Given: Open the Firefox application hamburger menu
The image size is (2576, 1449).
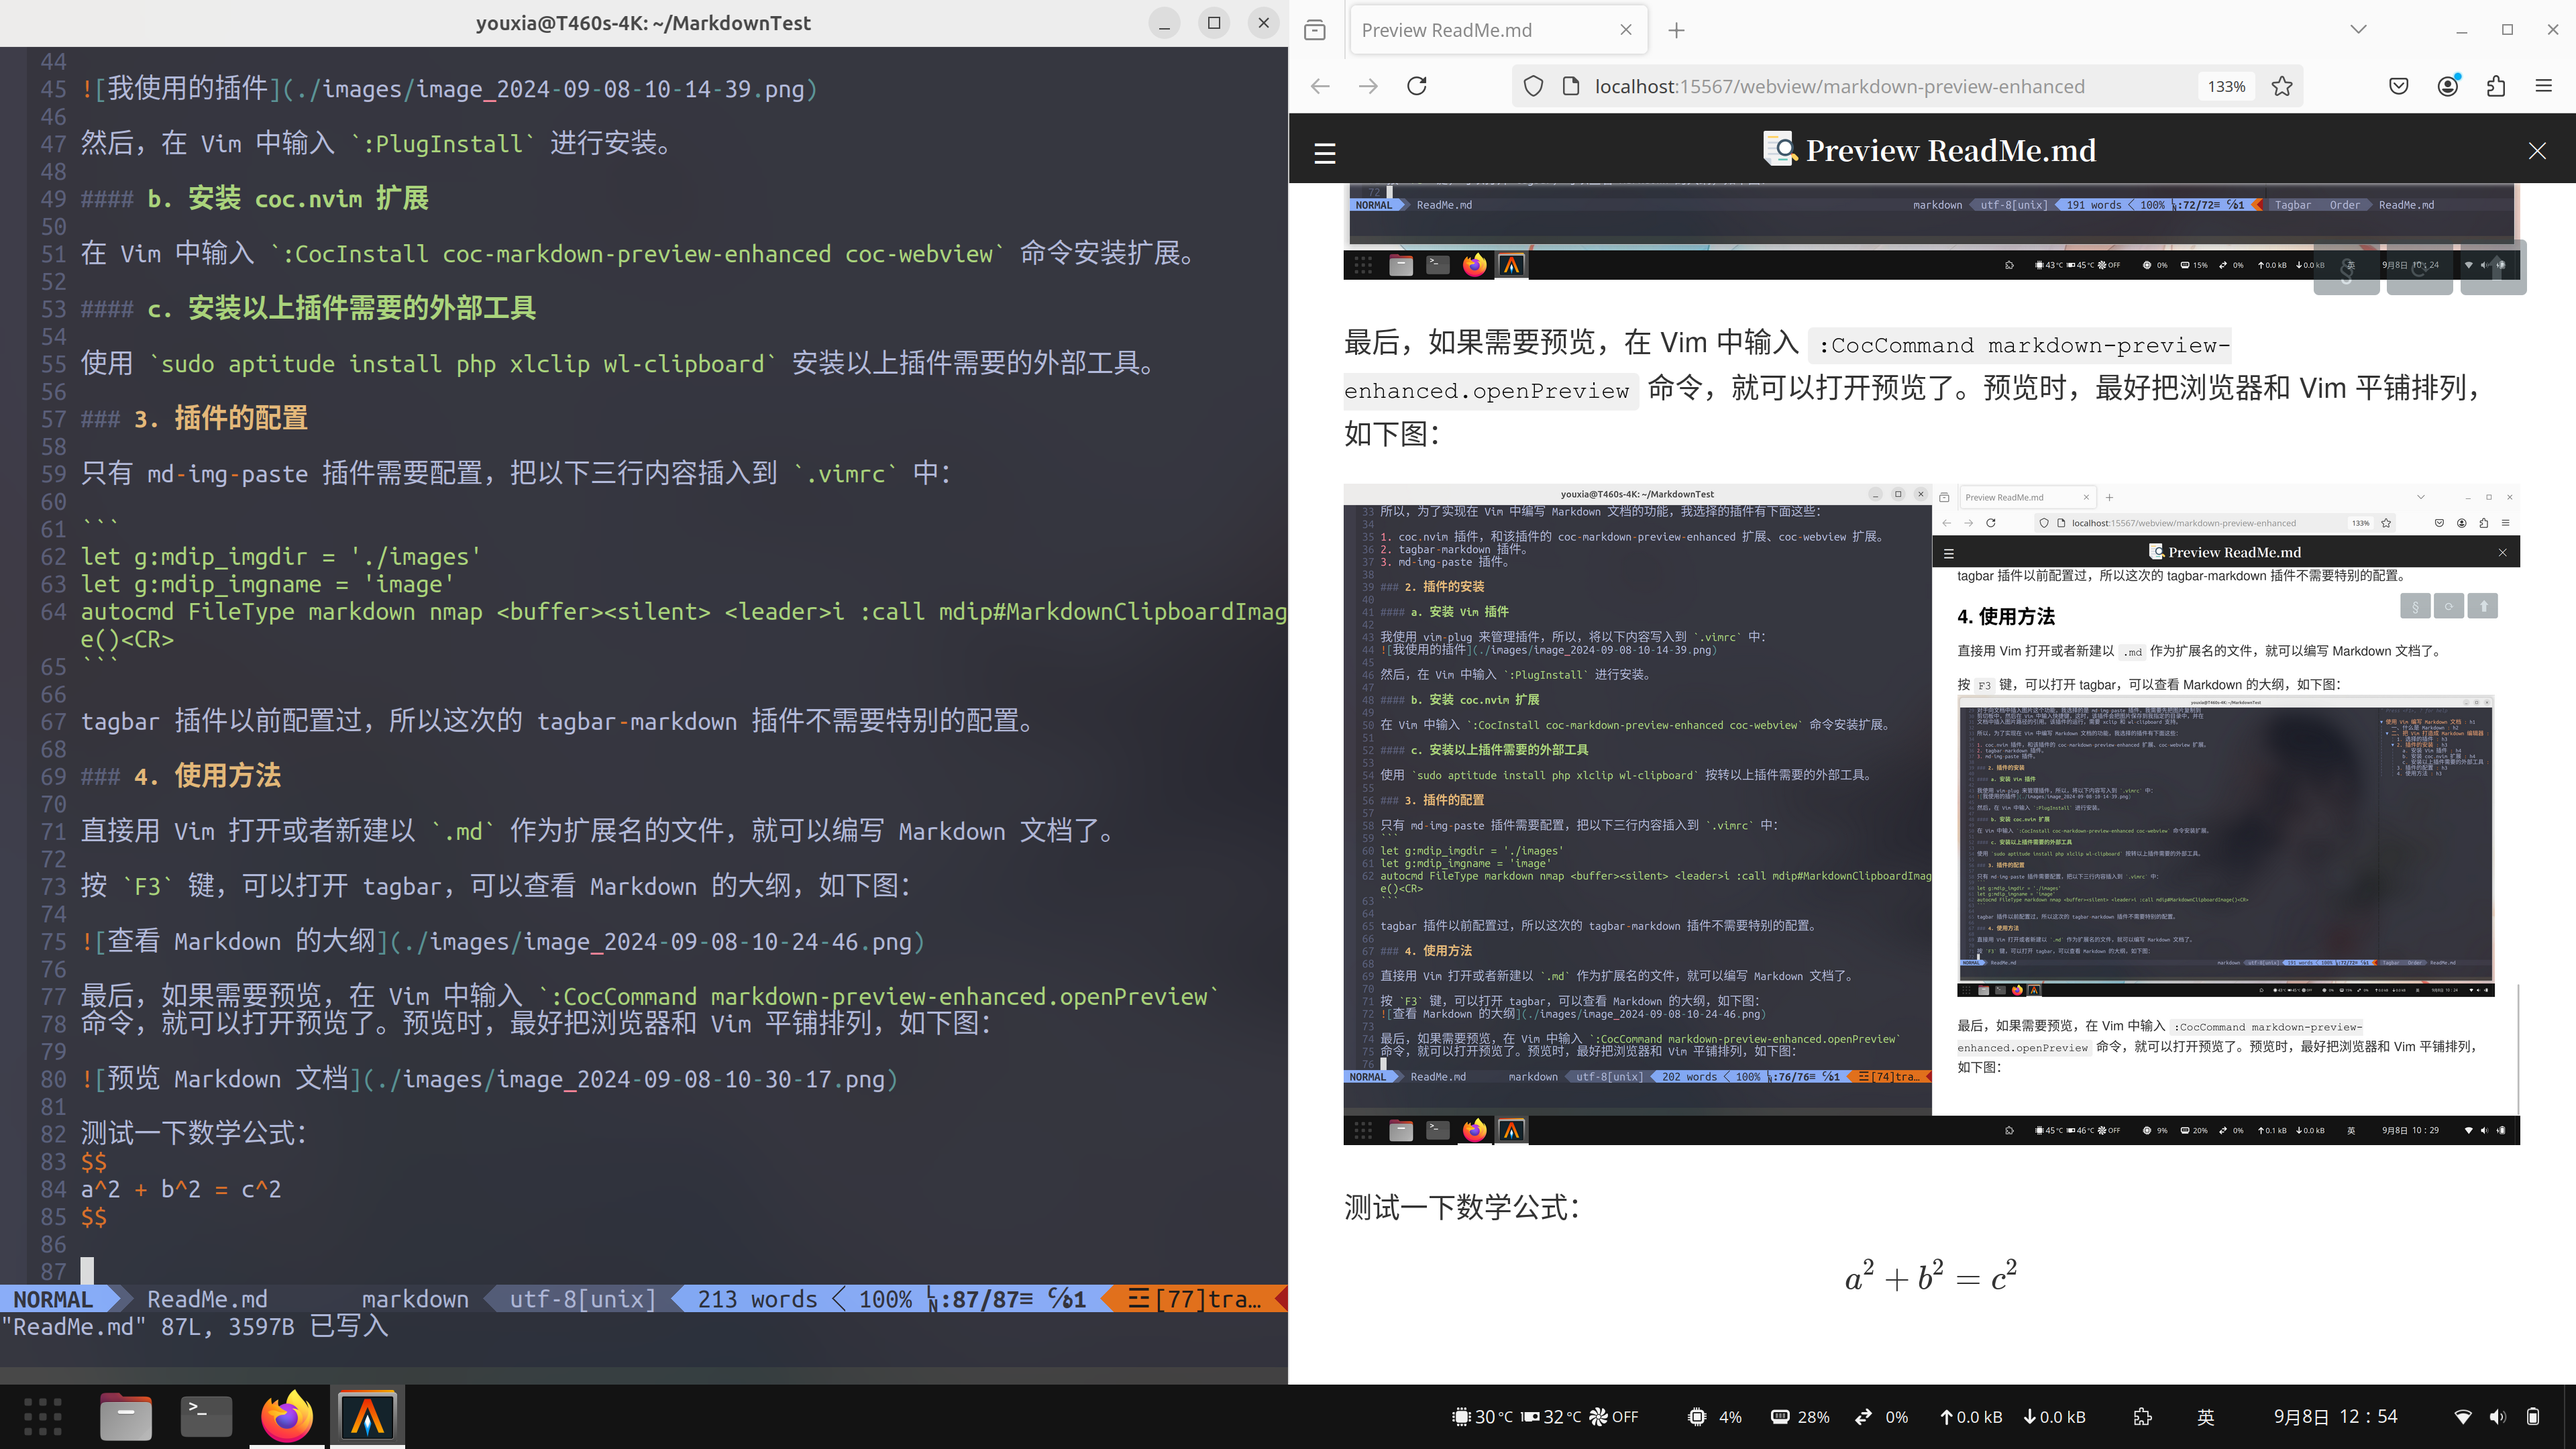Looking at the screenshot, I should [x=2545, y=86].
